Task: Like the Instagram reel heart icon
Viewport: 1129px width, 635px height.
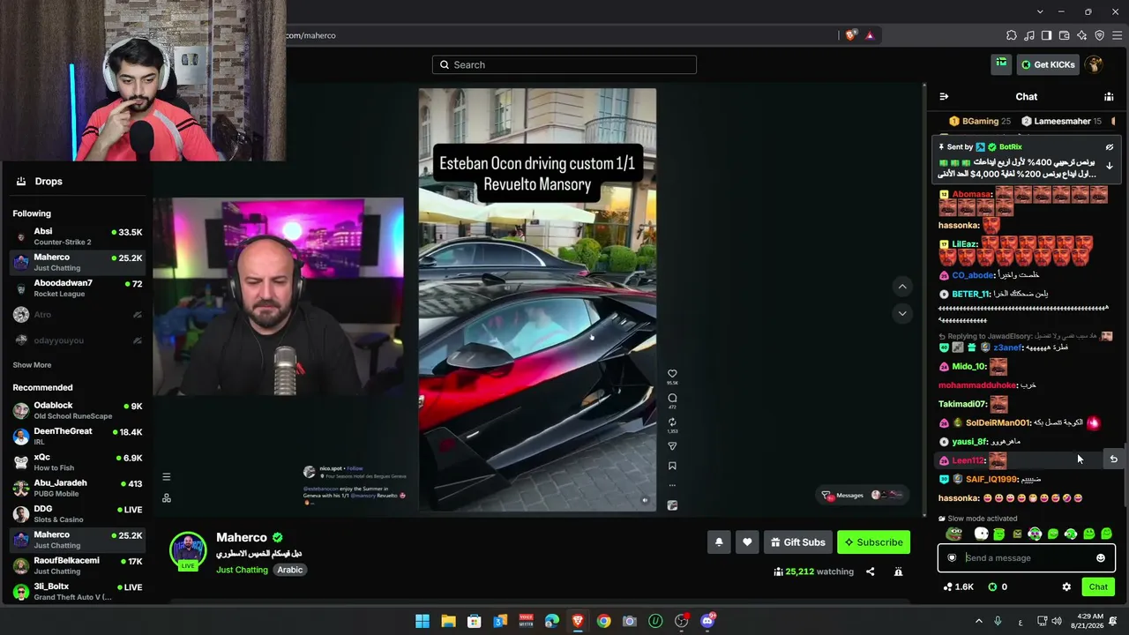Action: [672, 374]
